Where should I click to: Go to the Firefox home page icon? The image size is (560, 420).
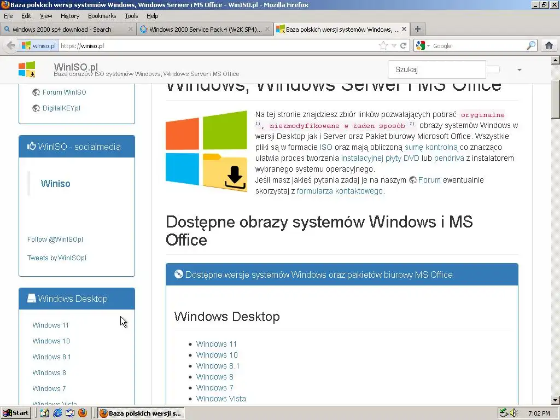click(x=549, y=45)
